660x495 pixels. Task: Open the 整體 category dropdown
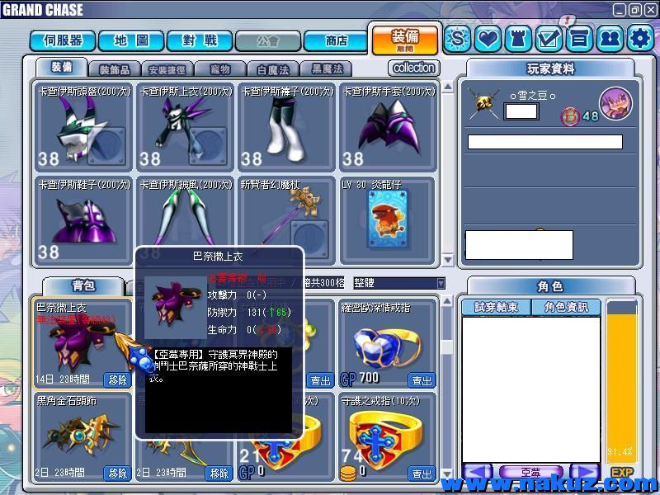(399, 283)
